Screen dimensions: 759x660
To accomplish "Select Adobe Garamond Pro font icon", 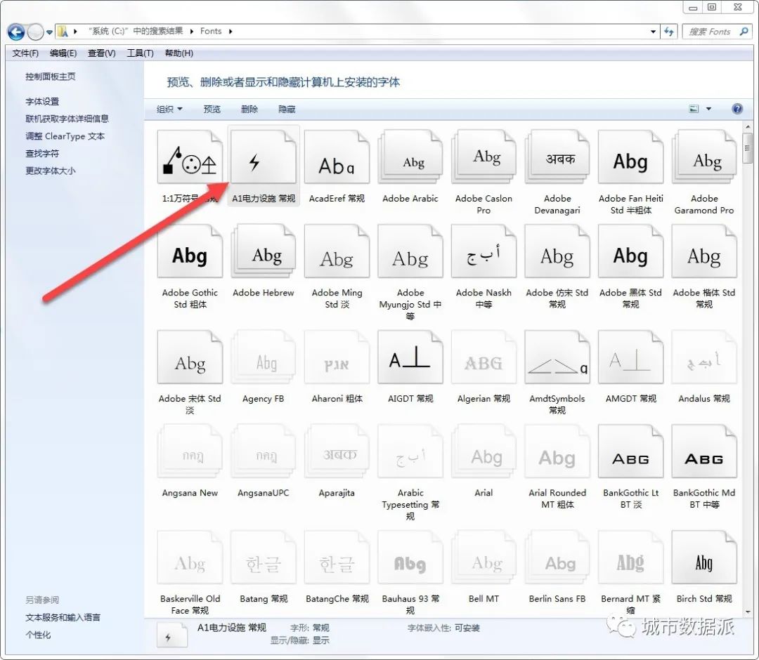I will coord(704,157).
